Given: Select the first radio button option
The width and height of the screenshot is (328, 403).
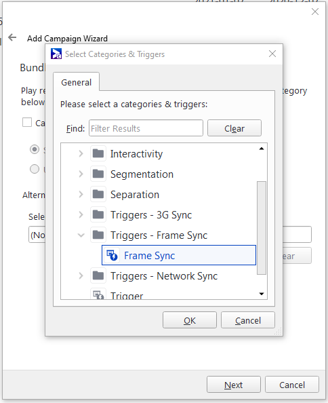Looking at the screenshot, I should 35,149.
